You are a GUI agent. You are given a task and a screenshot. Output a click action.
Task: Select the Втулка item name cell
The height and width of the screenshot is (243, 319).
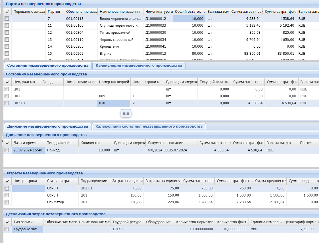[x=105, y=54]
